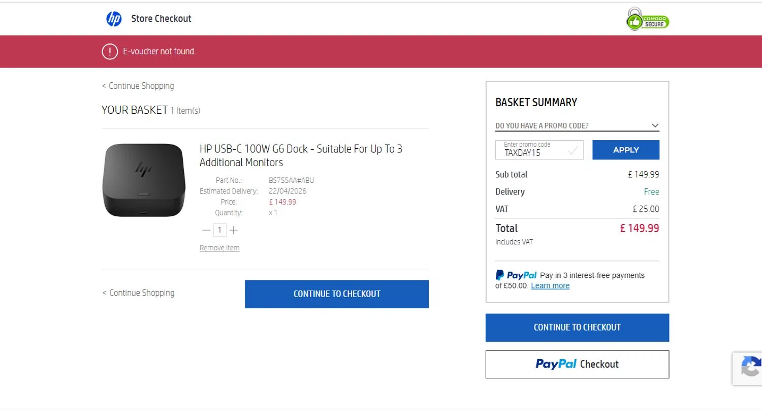Click the promo code input field

coord(539,150)
